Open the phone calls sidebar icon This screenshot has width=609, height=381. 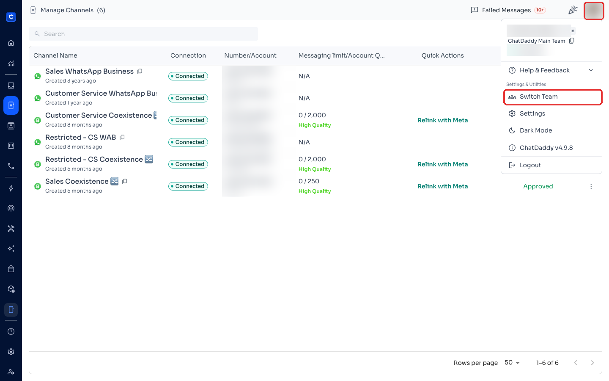tap(11, 166)
